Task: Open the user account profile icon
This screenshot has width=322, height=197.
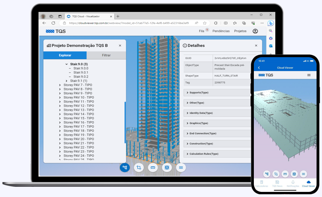Action: point(255,31)
